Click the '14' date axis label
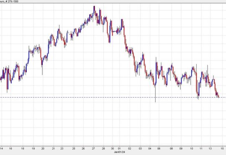The width and height of the screenshot is (226, 155). click(1, 148)
